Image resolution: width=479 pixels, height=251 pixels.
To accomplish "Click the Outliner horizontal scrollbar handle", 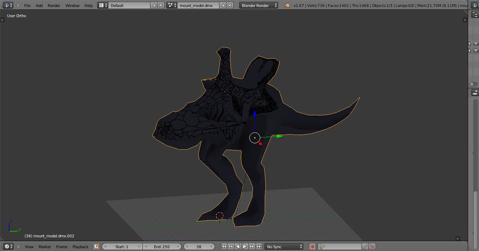I will pos(473,84).
